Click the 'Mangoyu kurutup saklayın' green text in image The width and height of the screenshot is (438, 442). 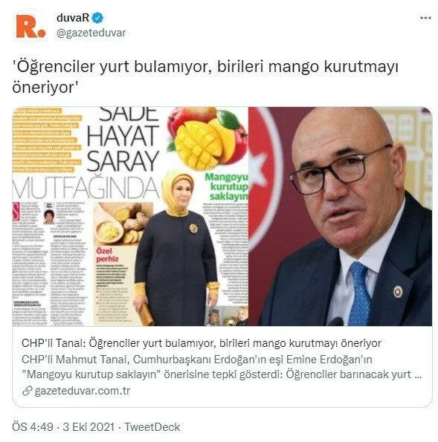tap(226, 186)
